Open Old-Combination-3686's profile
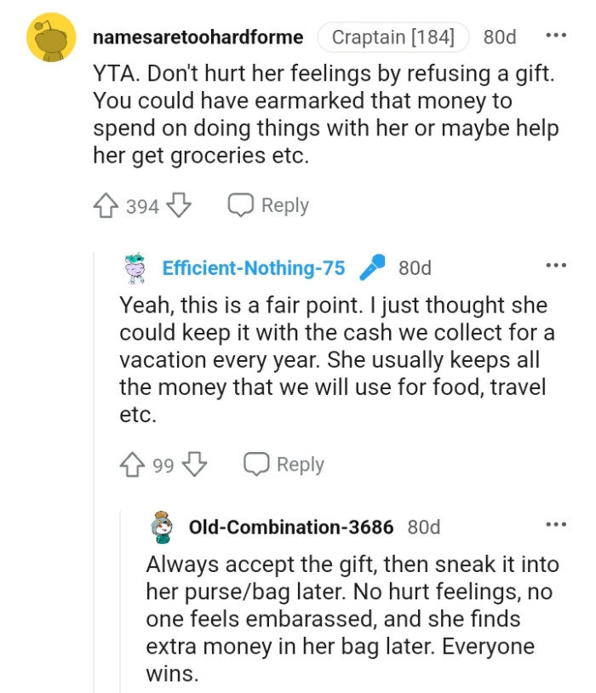Viewport: 596px width, 693px height. click(290, 527)
